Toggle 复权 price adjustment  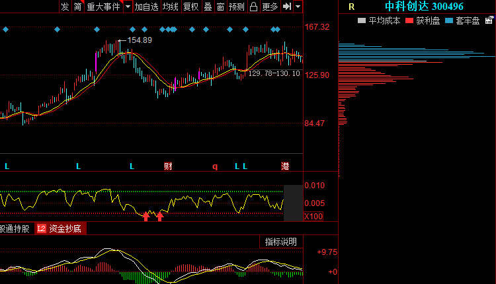coord(190,7)
